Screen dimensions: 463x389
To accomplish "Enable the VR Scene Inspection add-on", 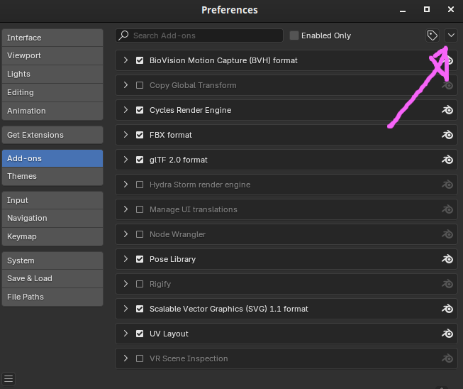I will [x=140, y=358].
